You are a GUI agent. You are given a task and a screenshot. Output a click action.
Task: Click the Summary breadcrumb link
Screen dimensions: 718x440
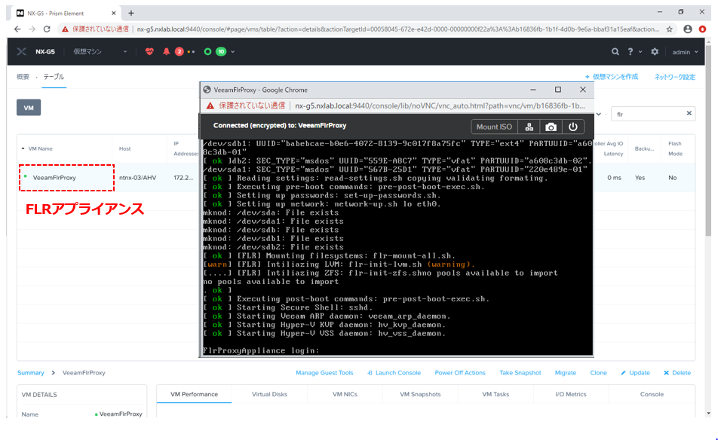pos(31,373)
